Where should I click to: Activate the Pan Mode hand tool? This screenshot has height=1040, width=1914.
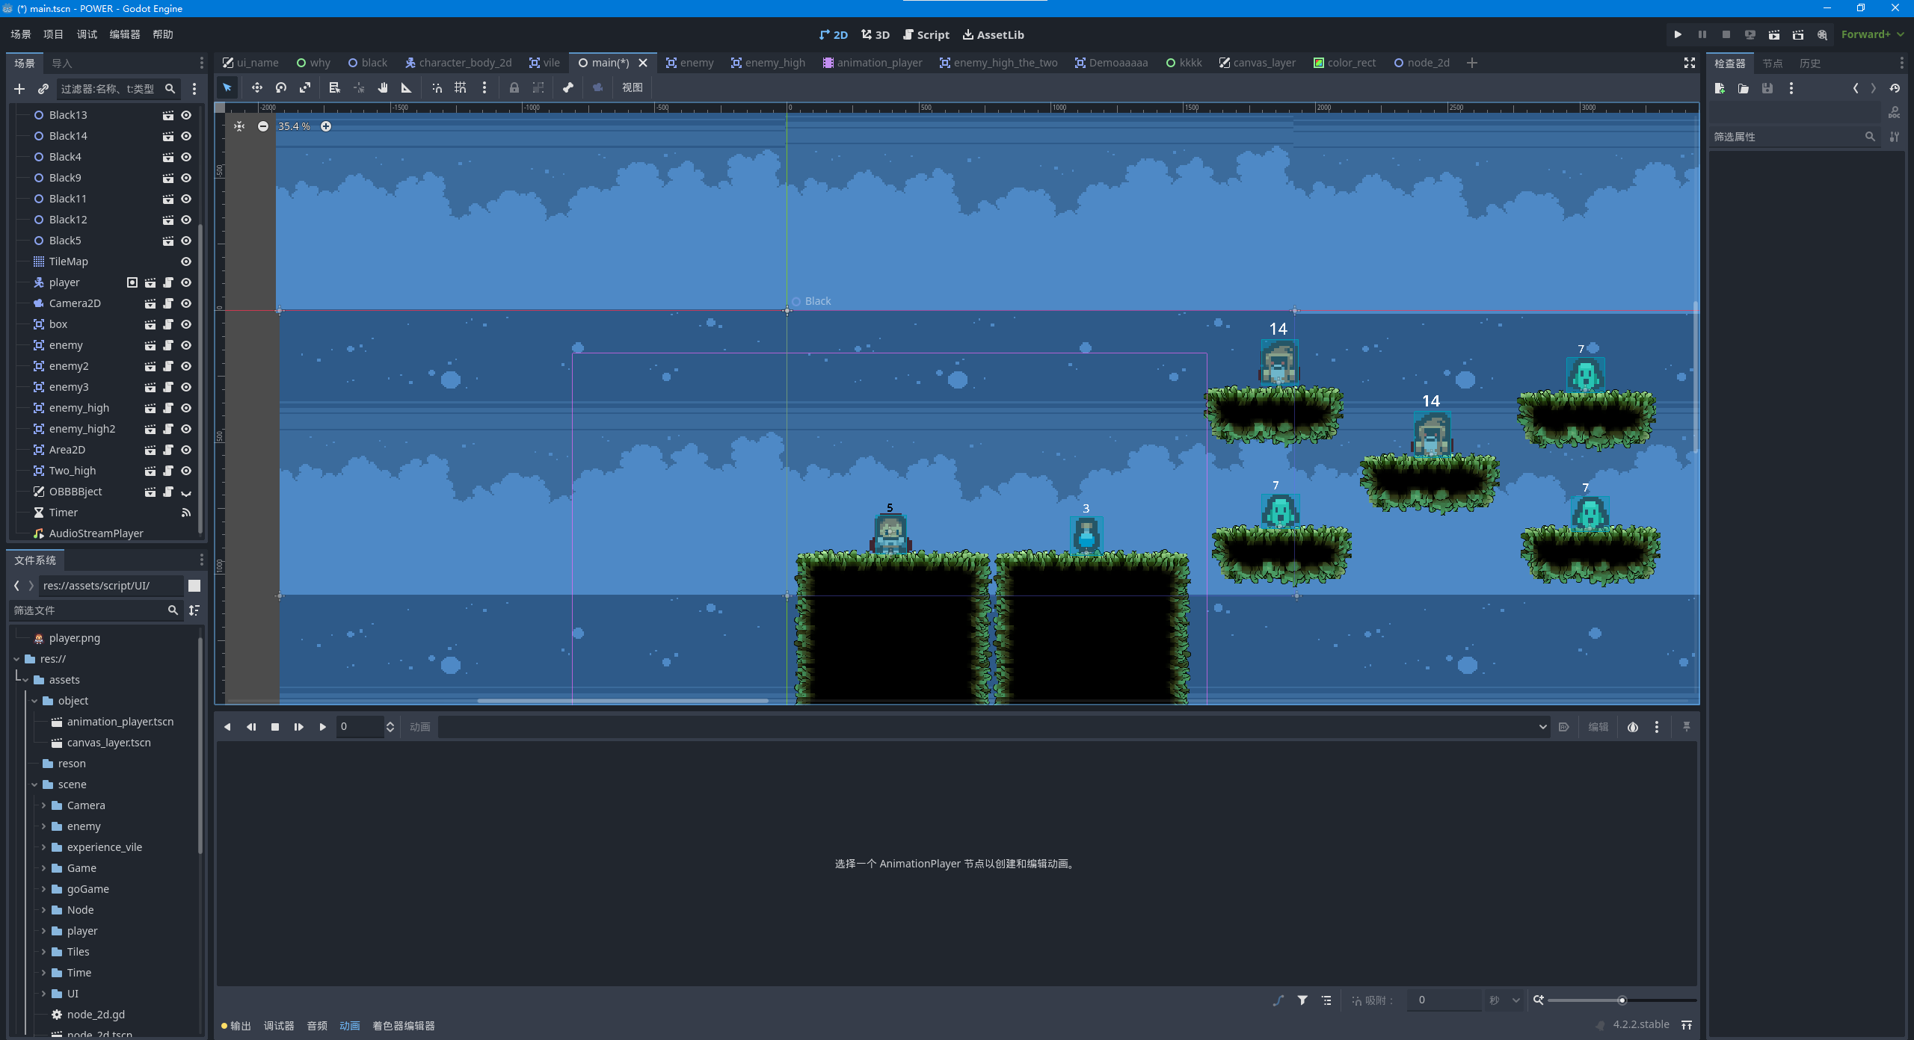click(x=383, y=87)
